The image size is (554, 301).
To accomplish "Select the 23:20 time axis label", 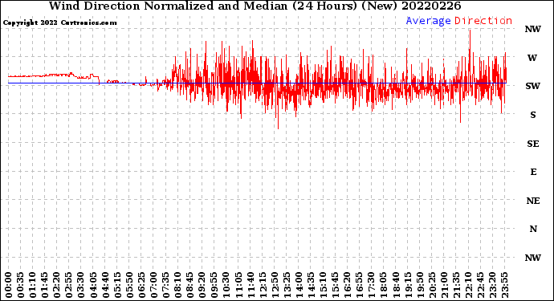I will pyautogui.click(x=492, y=285).
